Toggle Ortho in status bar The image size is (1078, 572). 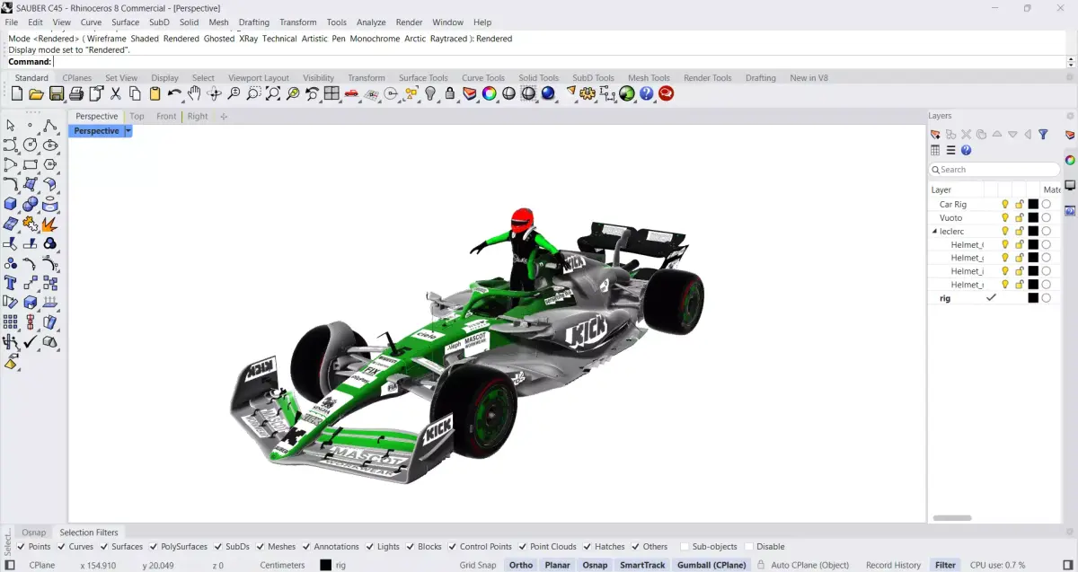pos(521,565)
